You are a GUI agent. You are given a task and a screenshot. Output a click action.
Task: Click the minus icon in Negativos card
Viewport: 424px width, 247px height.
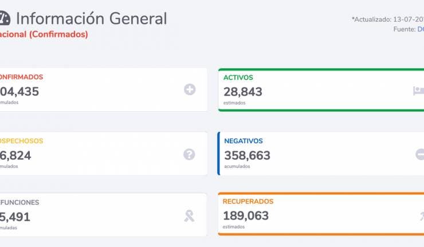pos(420,154)
